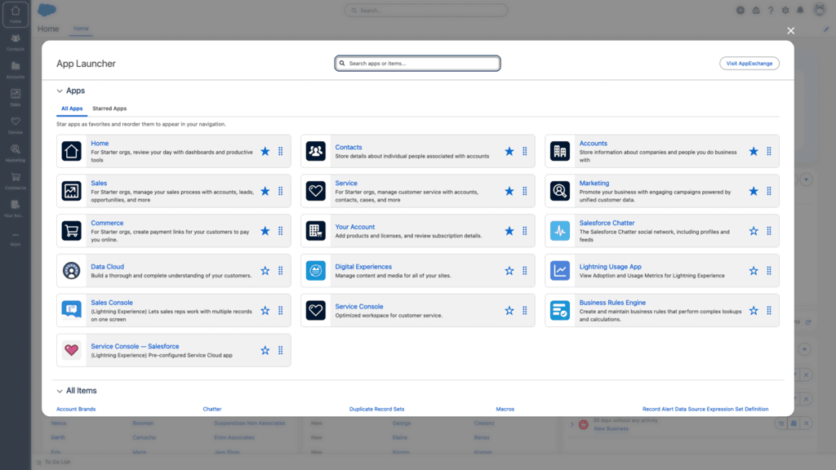The width and height of the screenshot is (836, 470).
Task: Click the reorder handle for Home app
Action: tap(281, 151)
